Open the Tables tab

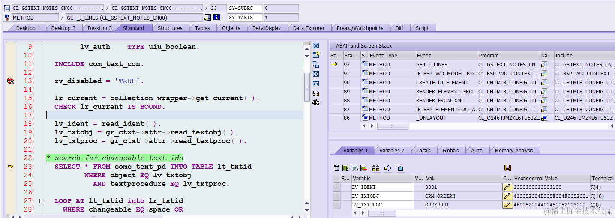pyautogui.click(x=202, y=28)
